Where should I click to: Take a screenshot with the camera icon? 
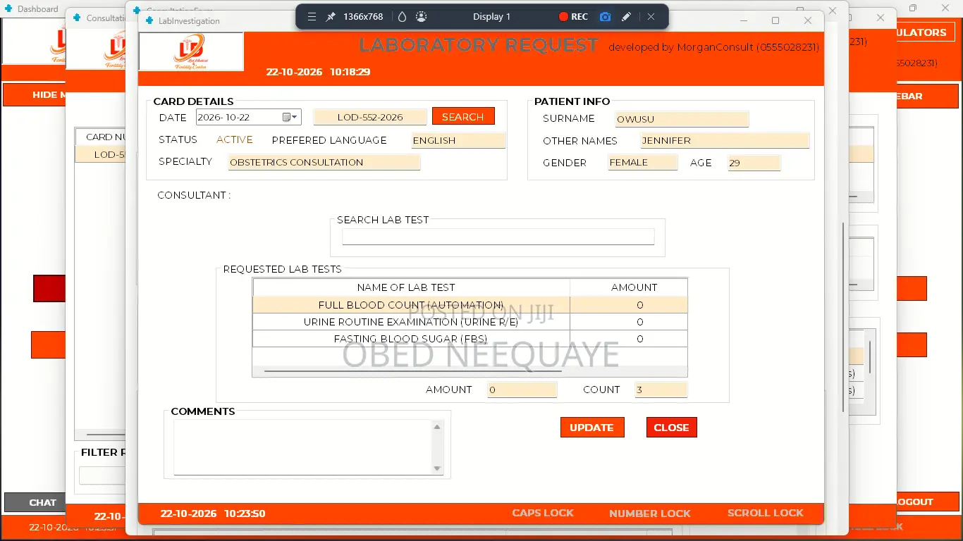605,17
